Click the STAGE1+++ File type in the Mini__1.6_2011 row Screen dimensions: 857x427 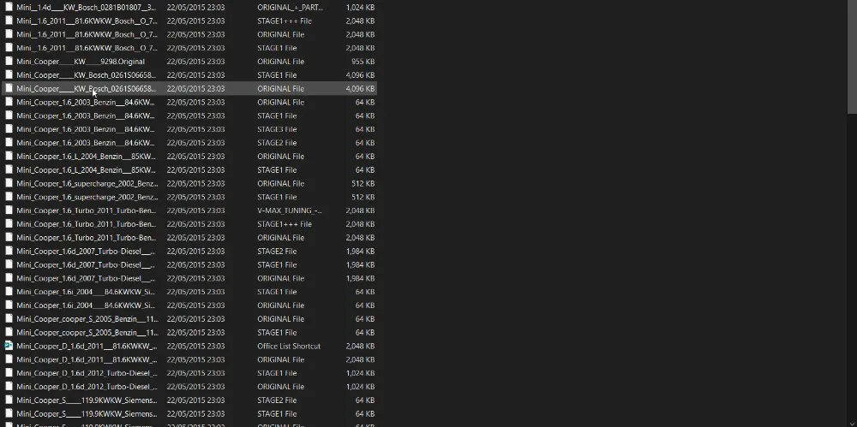(x=285, y=21)
